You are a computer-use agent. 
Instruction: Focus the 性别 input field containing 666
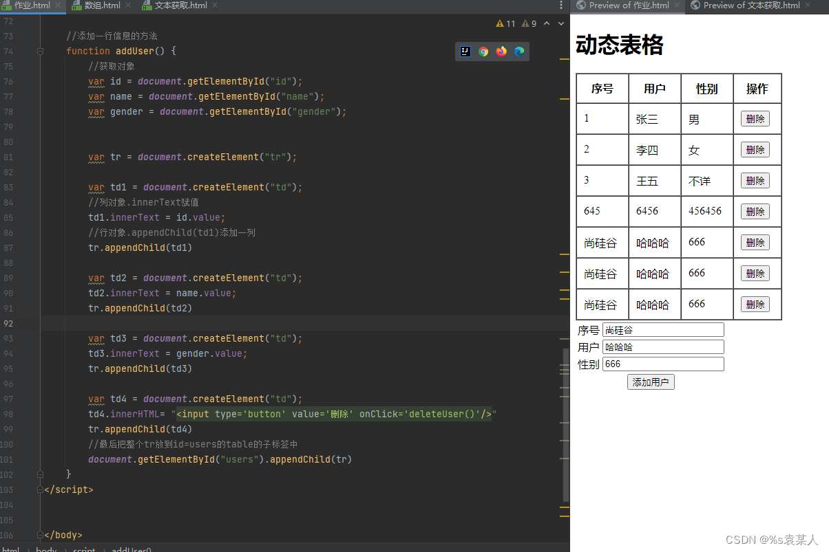[x=663, y=364]
